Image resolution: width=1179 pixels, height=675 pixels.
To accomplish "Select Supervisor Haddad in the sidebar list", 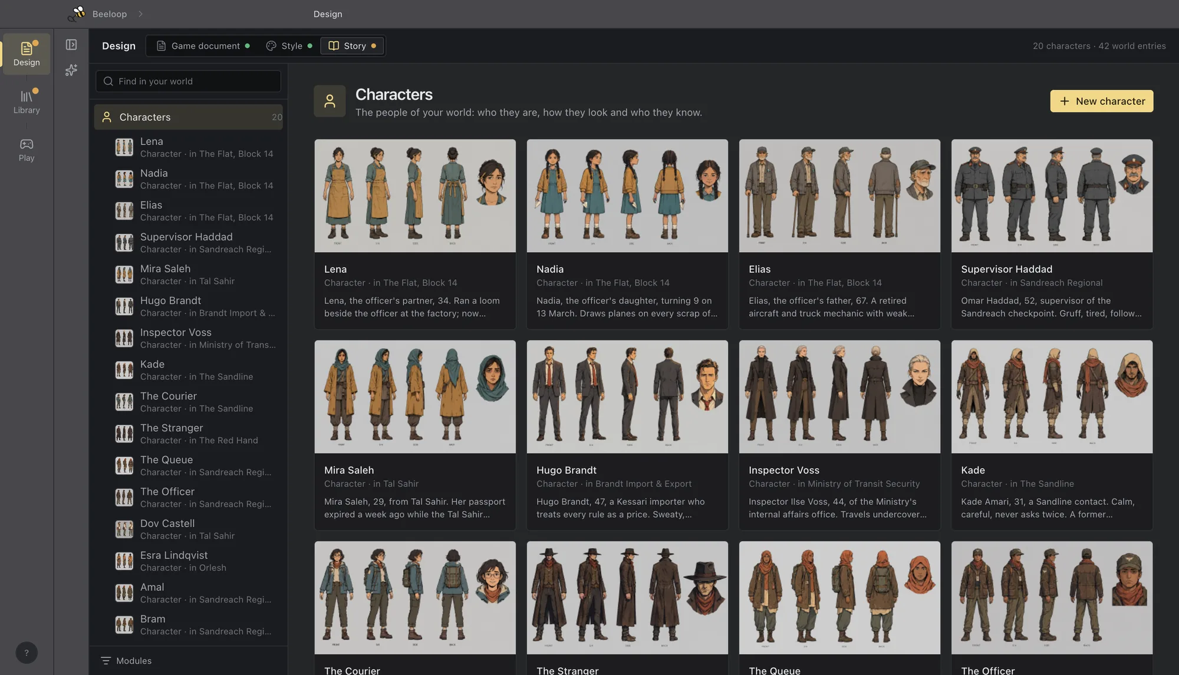I will (x=189, y=243).
